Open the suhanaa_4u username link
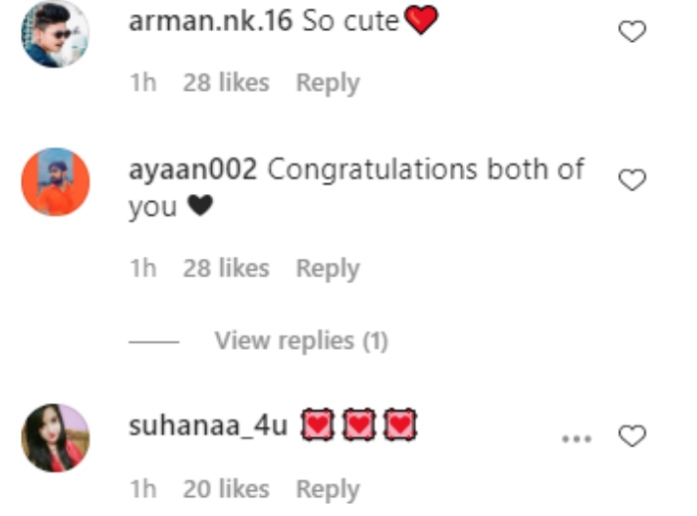The width and height of the screenshot is (697, 516). [208, 425]
